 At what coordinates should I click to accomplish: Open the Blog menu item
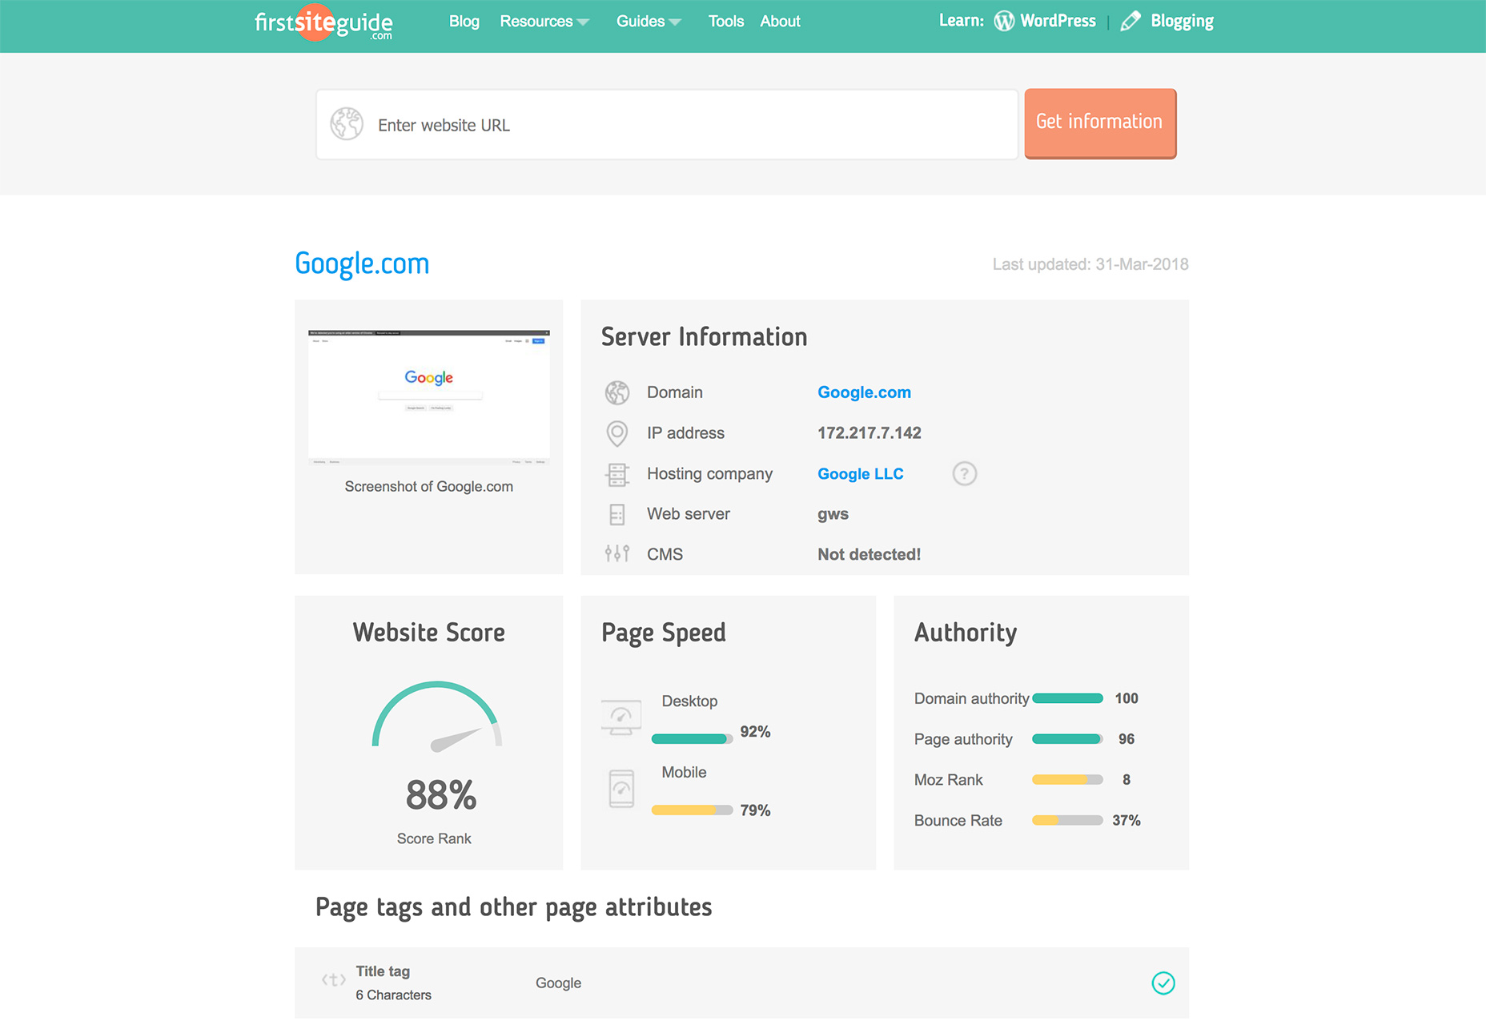pyautogui.click(x=464, y=22)
